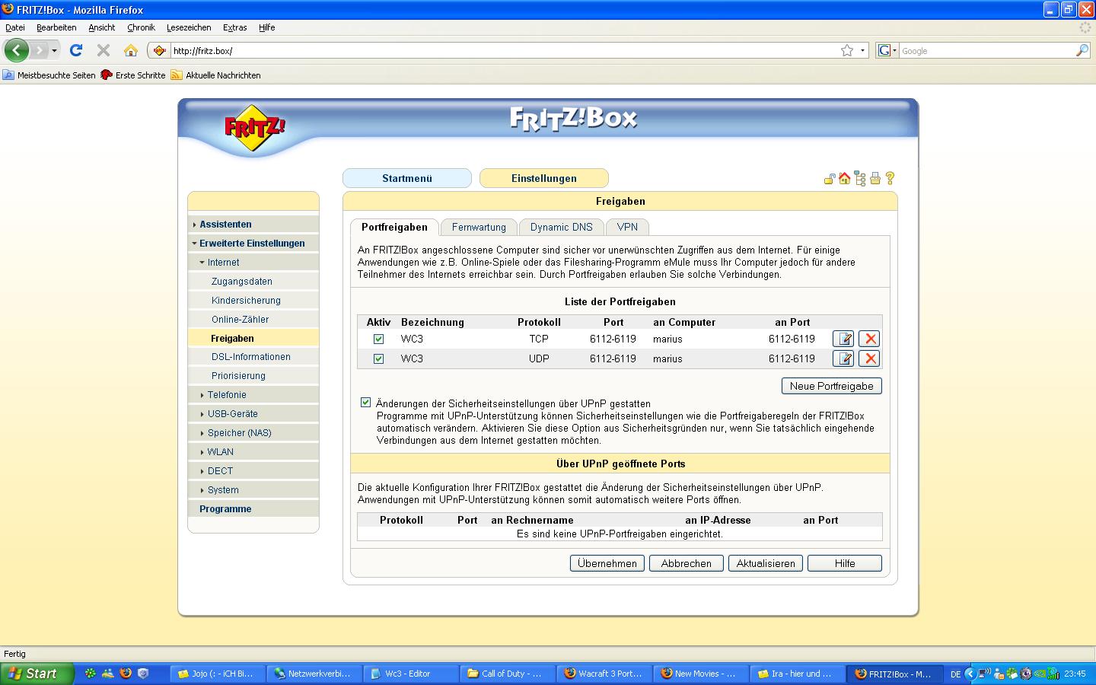Click the Firefox back arrow button
This screenshot has height=685, width=1096.
coord(17,50)
